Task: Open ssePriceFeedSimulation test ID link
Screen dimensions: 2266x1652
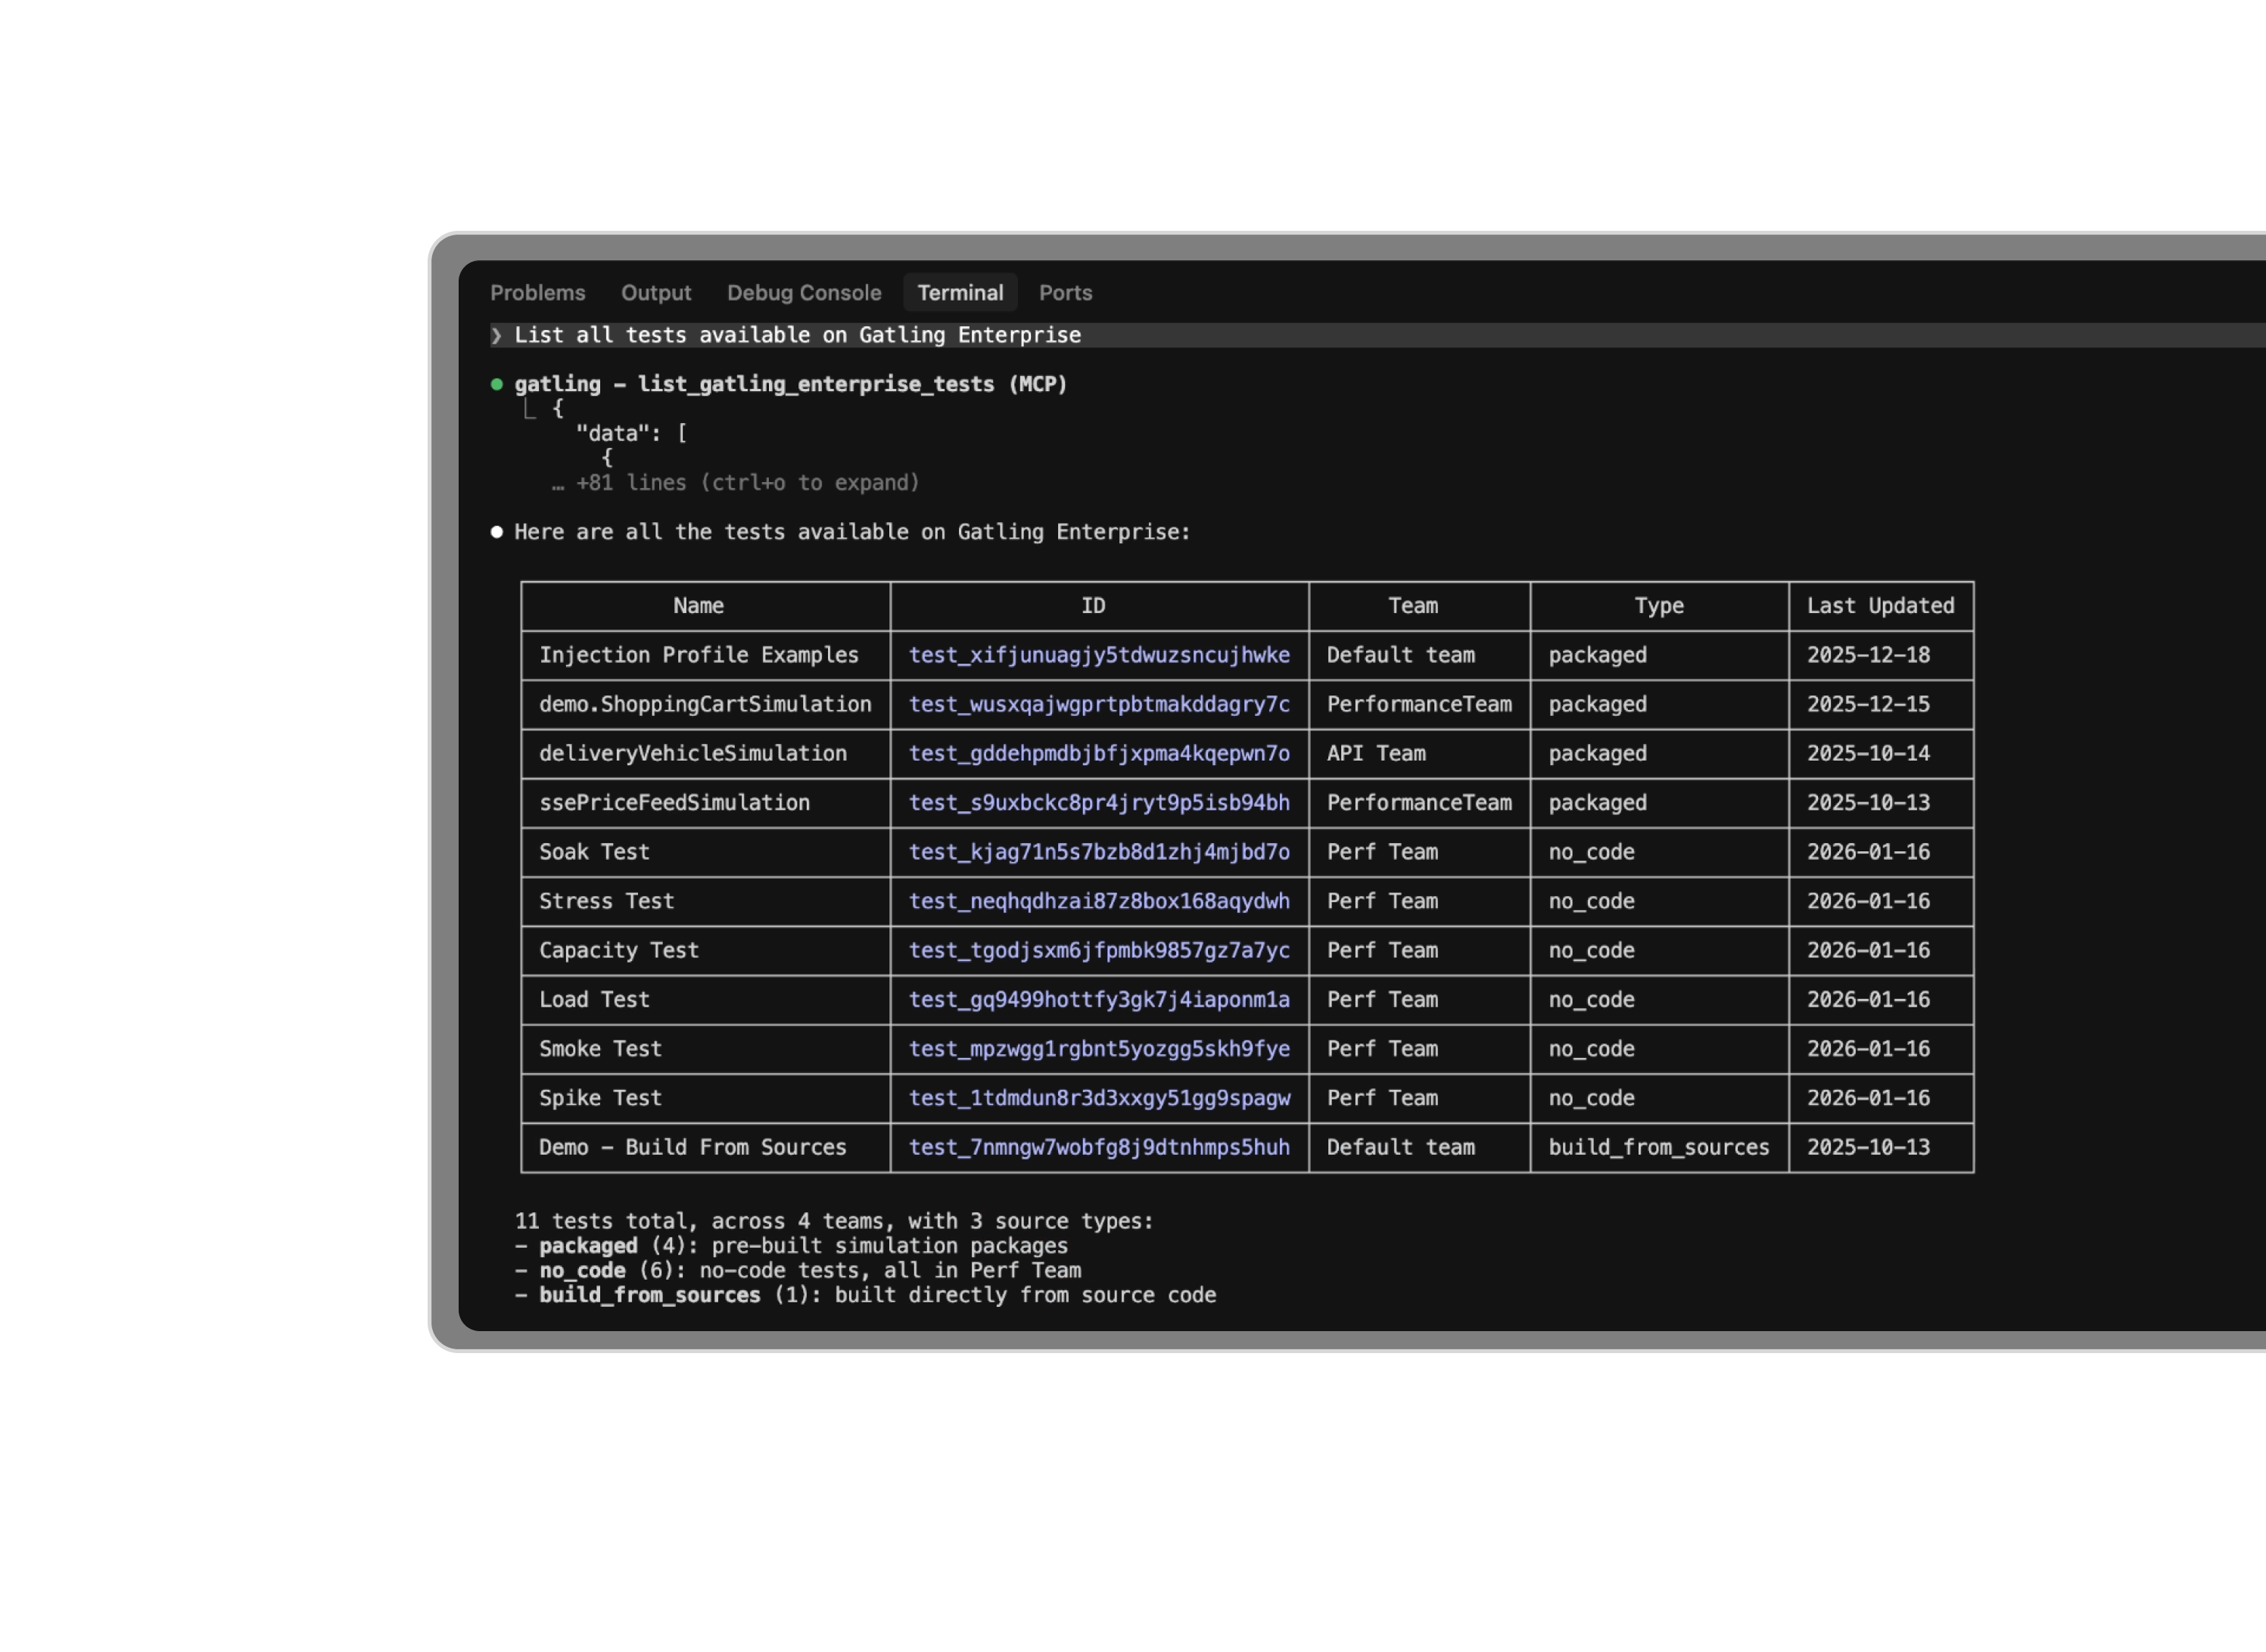Action: point(1099,803)
